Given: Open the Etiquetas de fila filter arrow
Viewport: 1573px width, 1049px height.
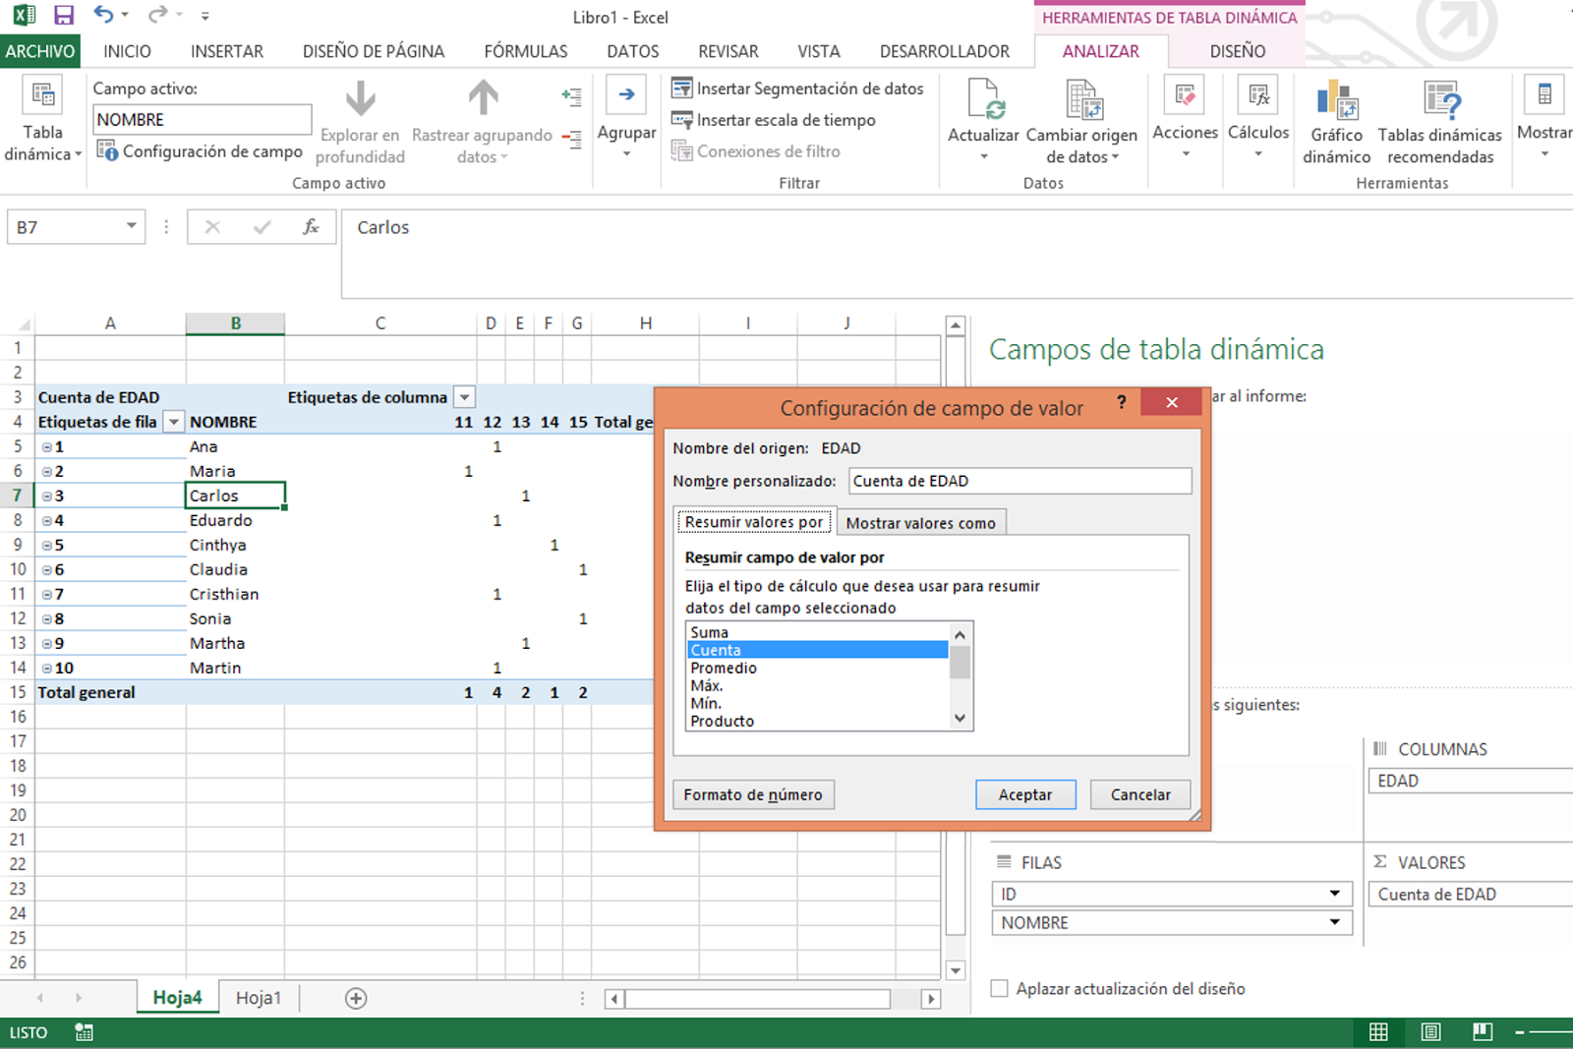Looking at the screenshot, I should pyautogui.click(x=173, y=421).
